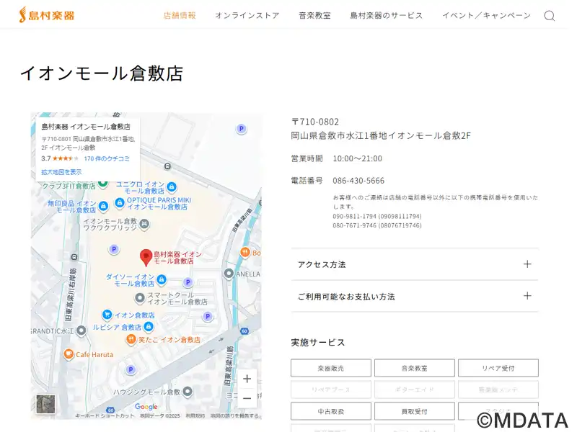Image resolution: width=577 pixels, height=432 pixels.
Task: Select 島村楽器のサービス in the navigation
Action: [387, 15]
